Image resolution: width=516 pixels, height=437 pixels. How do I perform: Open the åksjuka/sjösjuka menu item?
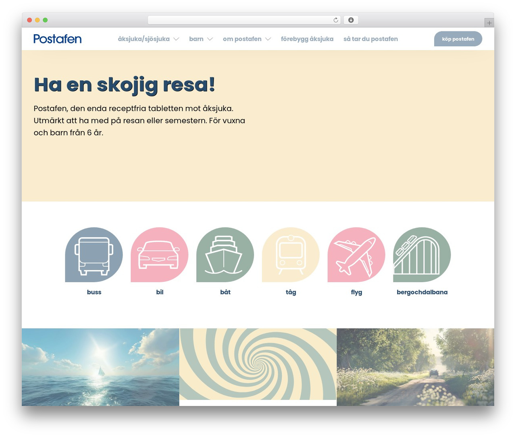tap(144, 39)
